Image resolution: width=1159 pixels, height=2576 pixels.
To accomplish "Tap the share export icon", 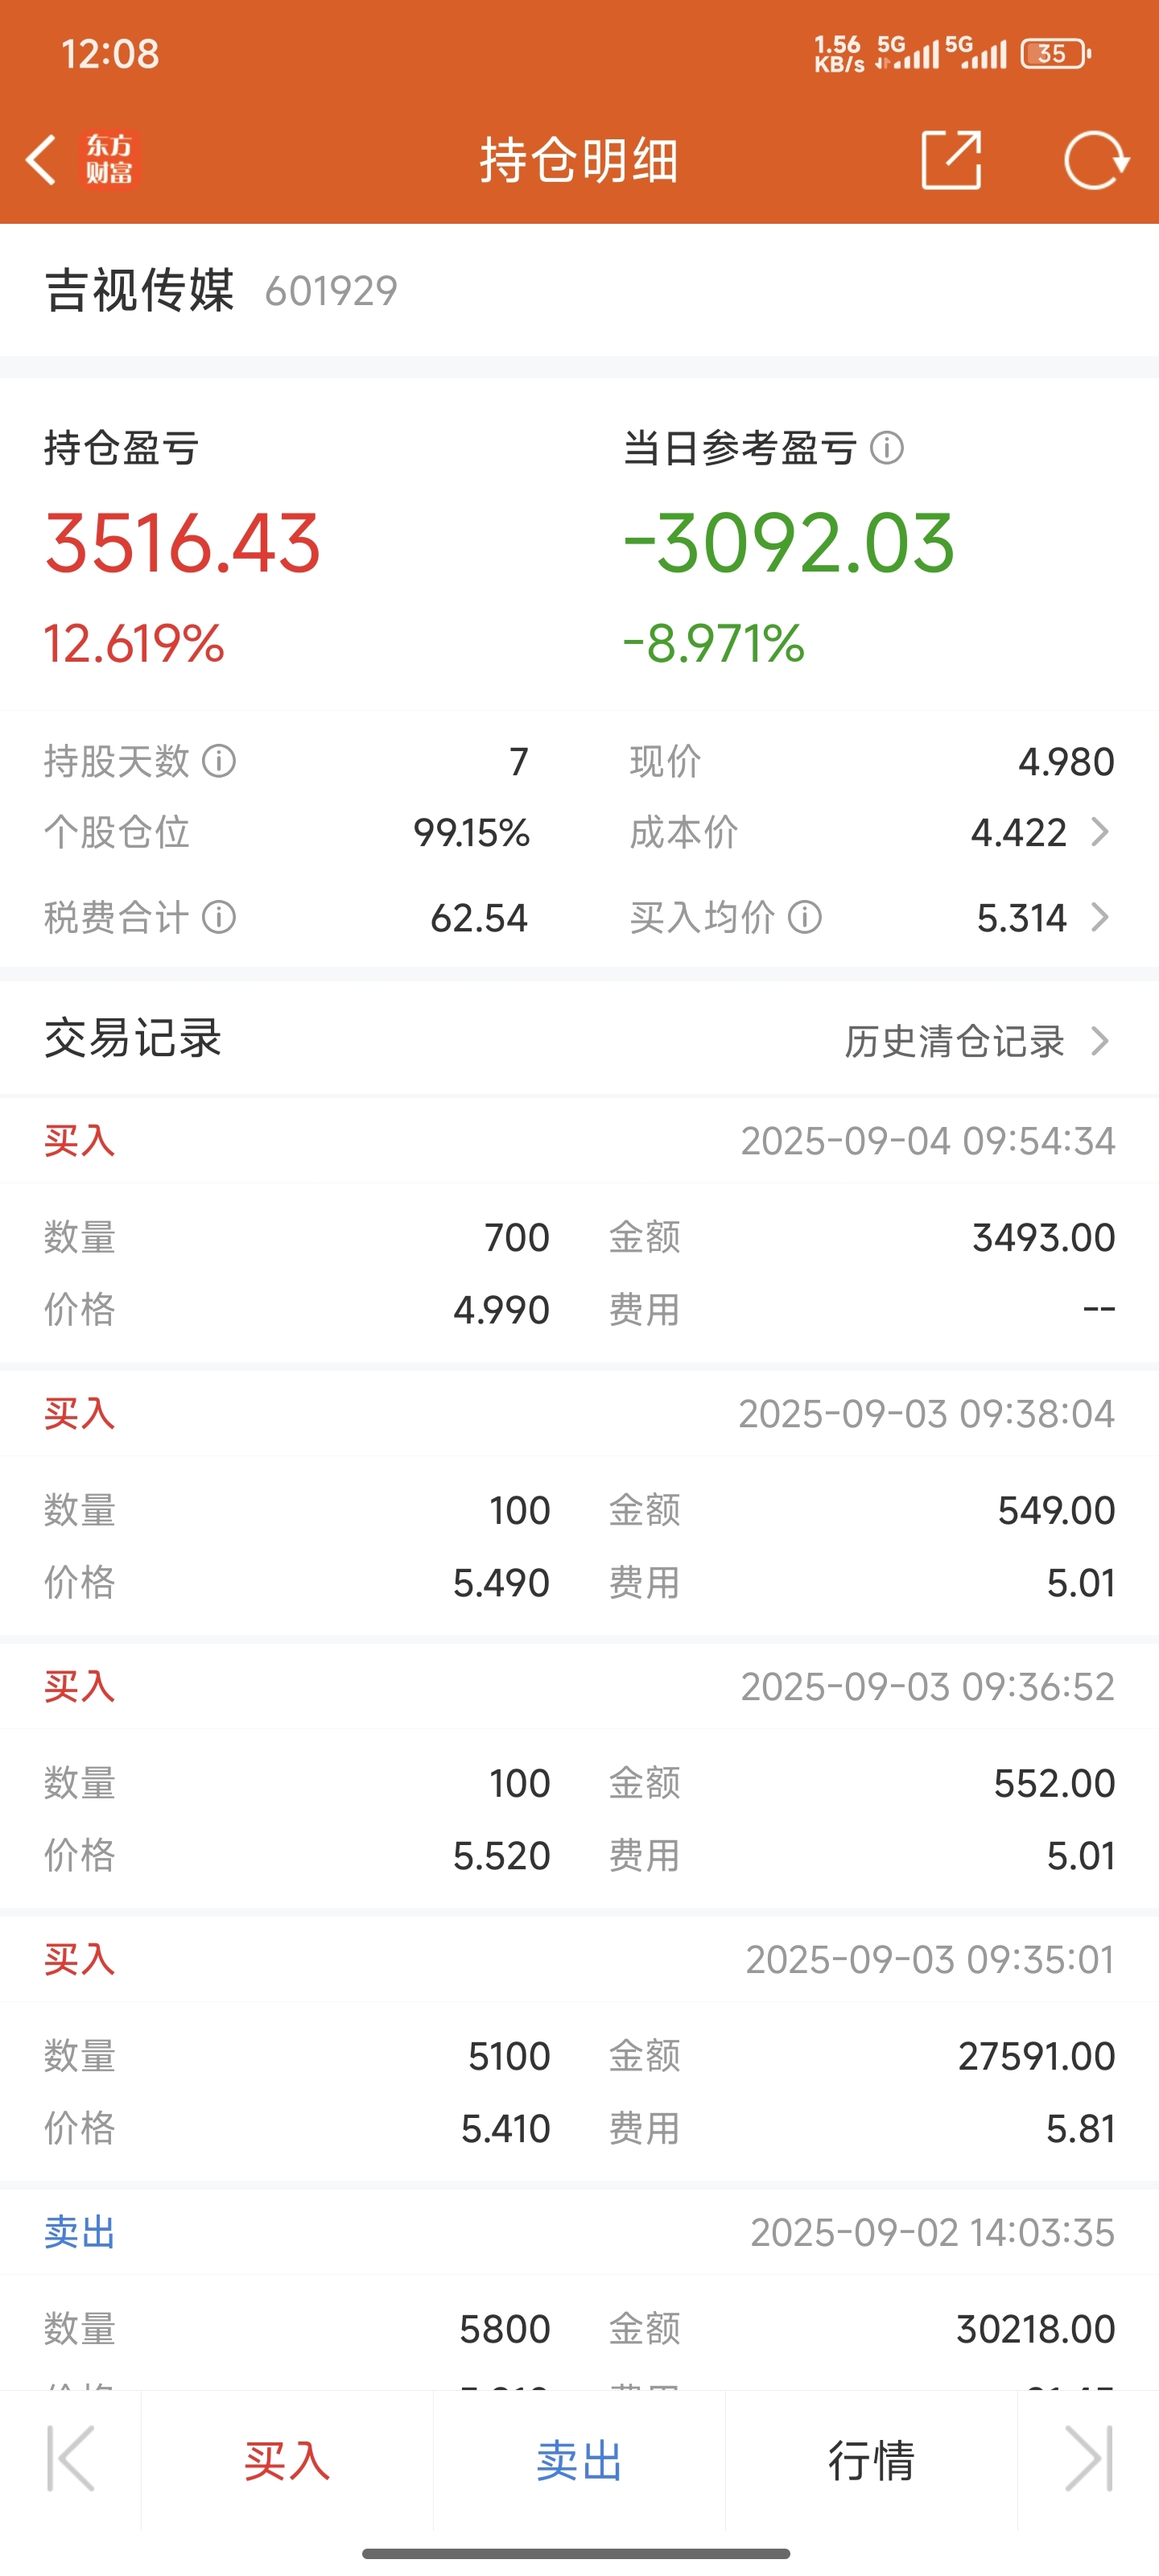I will point(950,159).
